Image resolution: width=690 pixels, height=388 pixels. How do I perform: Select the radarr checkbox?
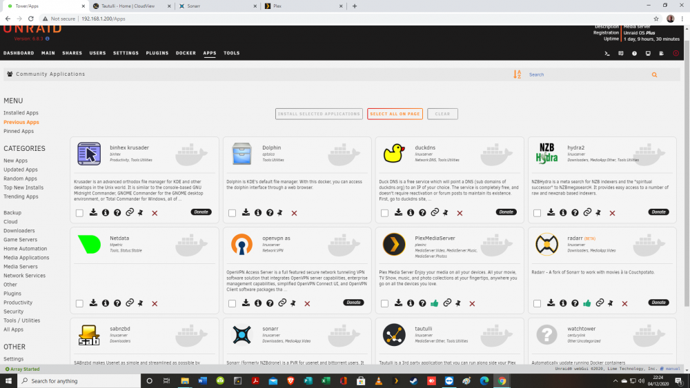click(x=537, y=304)
